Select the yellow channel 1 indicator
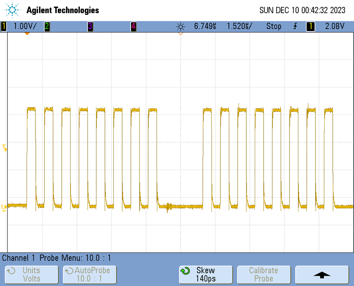The width and height of the screenshot is (354, 286). [x=4, y=27]
